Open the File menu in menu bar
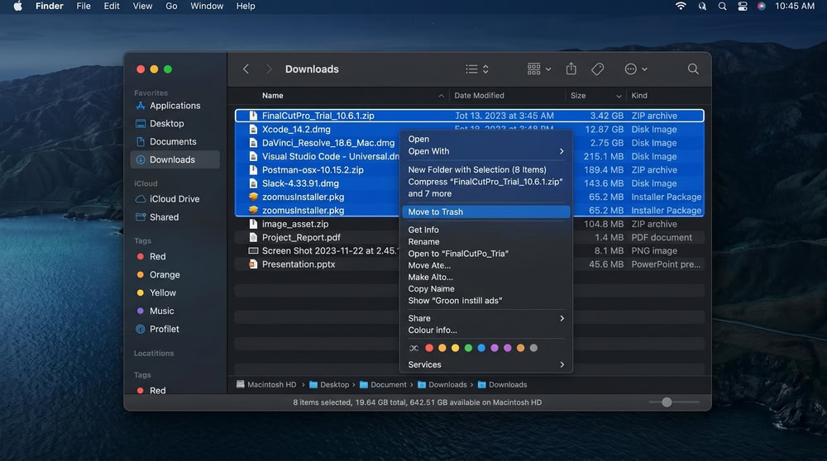The image size is (827, 461). (x=84, y=7)
